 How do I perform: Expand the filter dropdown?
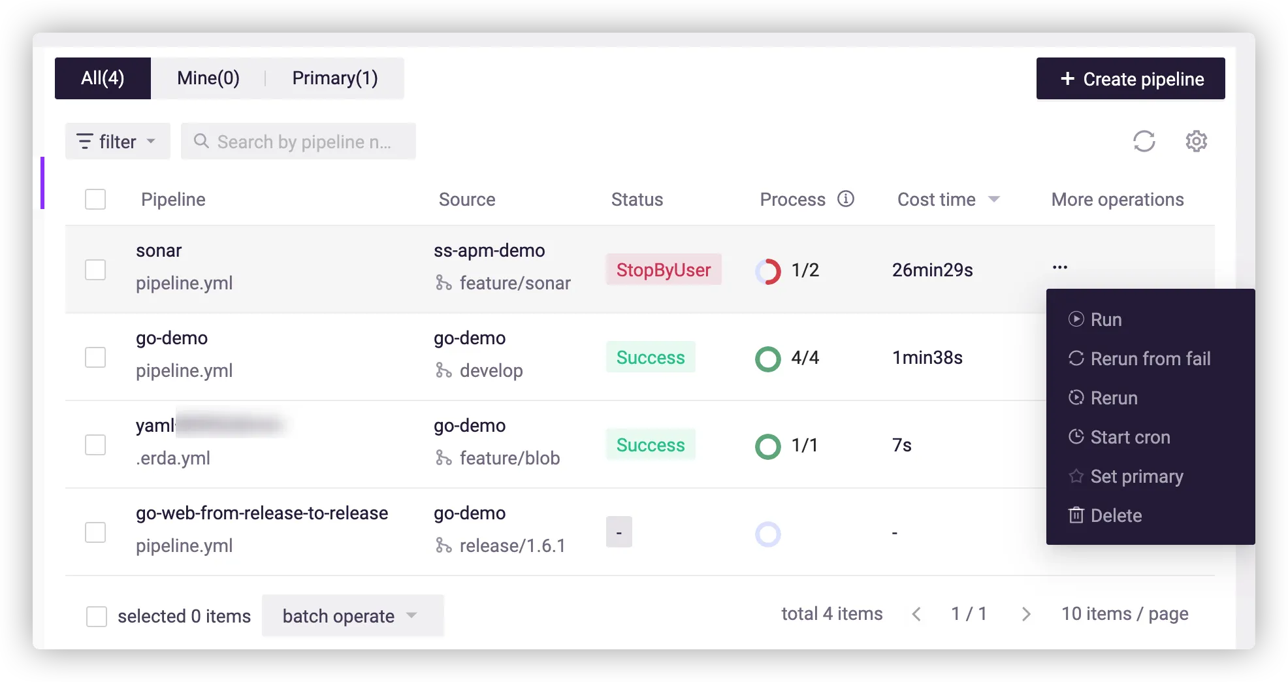coord(118,141)
